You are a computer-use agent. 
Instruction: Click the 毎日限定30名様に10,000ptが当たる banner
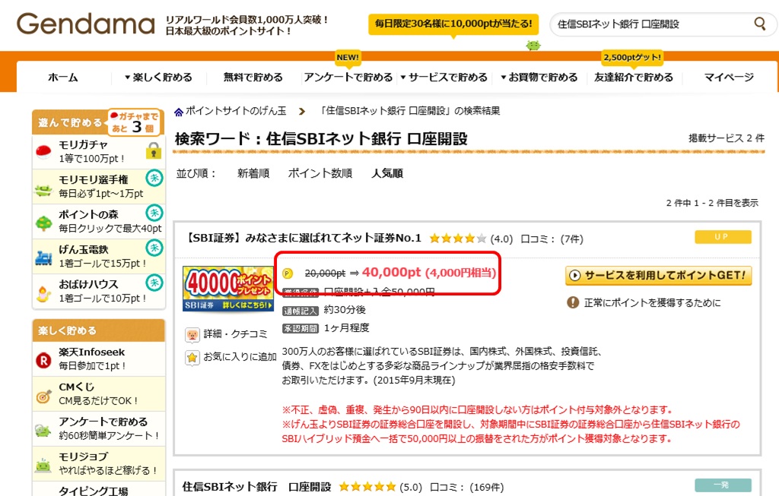point(453,24)
